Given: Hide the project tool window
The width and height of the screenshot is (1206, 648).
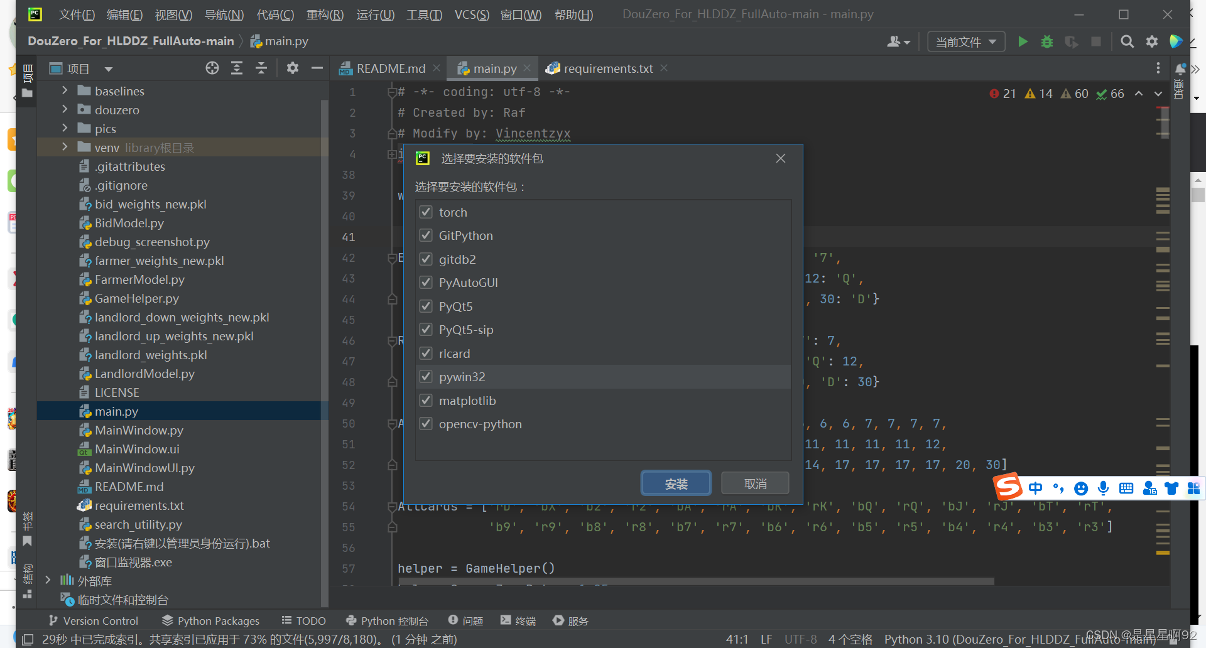Looking at the screenshot, I should 317,68.
